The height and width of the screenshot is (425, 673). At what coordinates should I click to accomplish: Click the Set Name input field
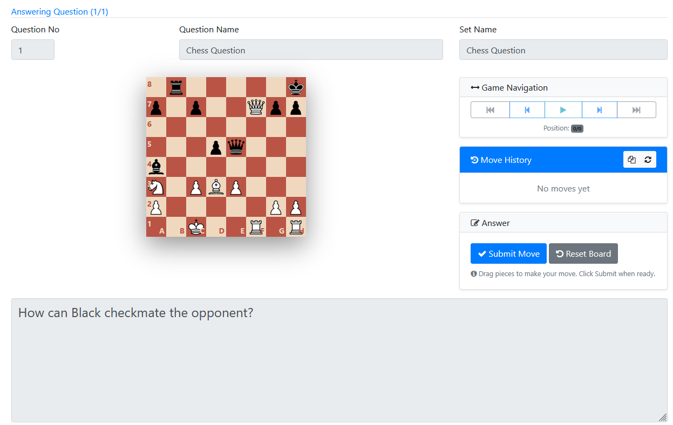pos(563,50)
